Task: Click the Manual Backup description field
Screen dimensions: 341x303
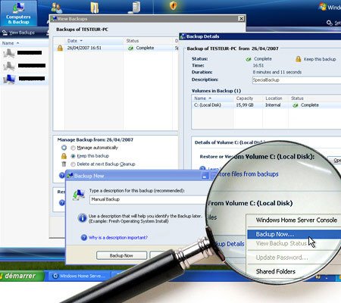Action: click(x=149, y=200)
